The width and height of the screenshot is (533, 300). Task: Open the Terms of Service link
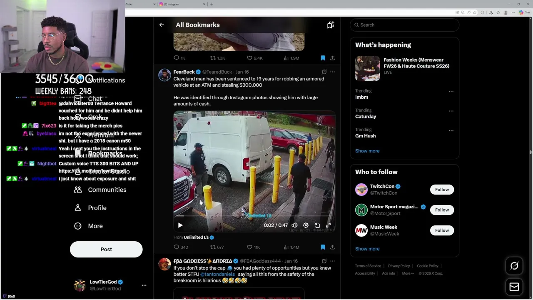click(x=368, y=266)
